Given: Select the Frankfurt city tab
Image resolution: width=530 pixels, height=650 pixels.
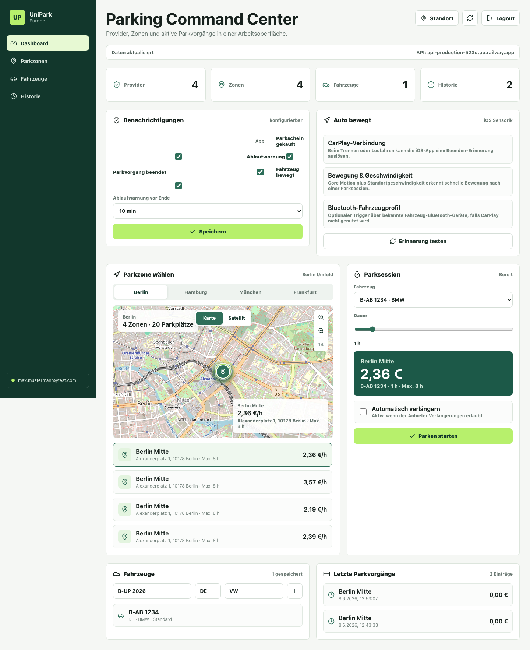Looking at the screenshot, I should (x=305, y=292).
